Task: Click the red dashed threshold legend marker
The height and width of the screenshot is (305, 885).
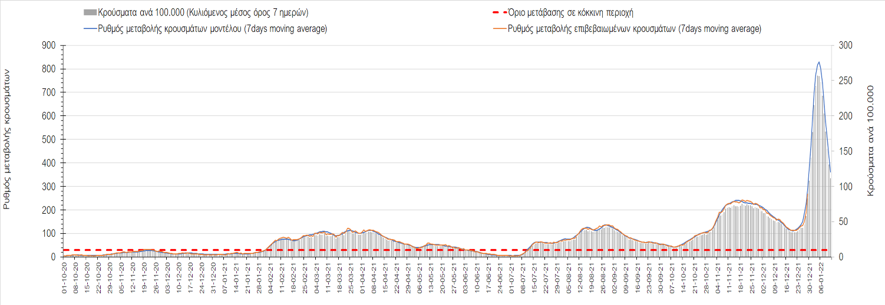Action: (x=499, y=12)
